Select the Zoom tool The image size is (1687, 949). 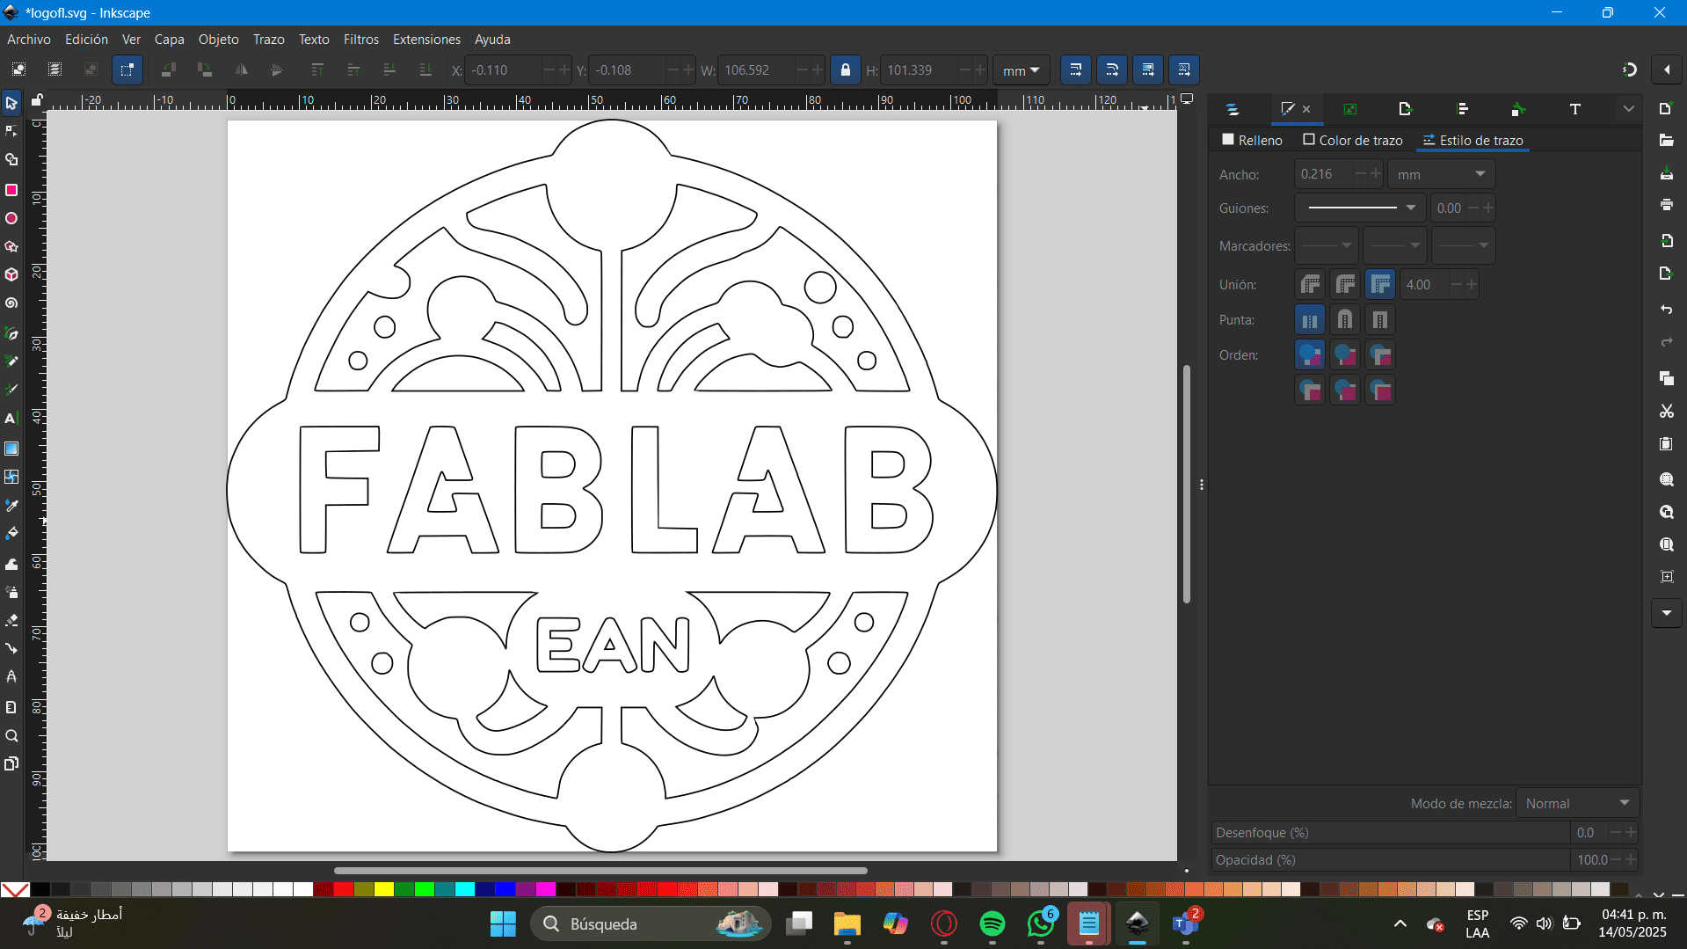pyautogui.click(x=11, y=736)
